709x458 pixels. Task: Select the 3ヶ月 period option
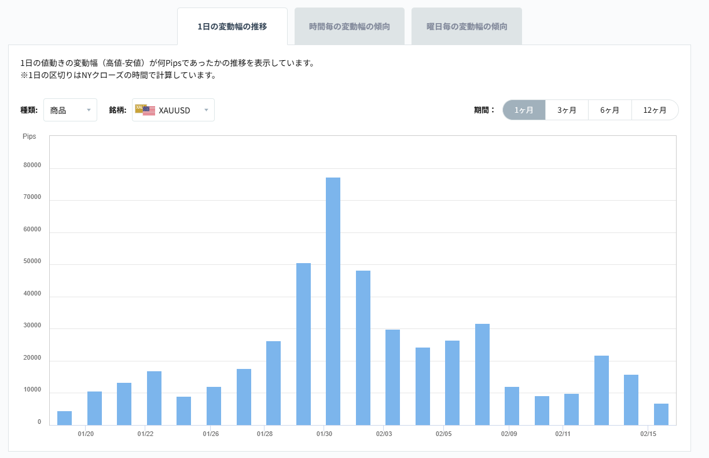coord(567,109)
